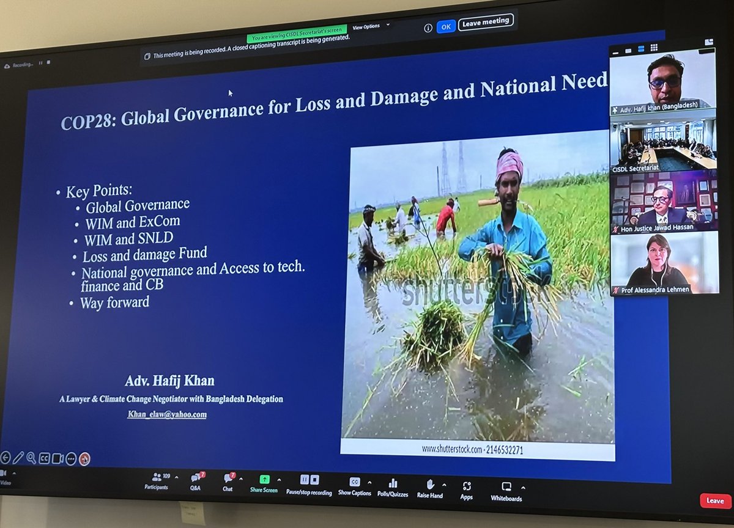The width and height of the screenshot is (734, 528).
Task: Expand the Show Captions options arrow
Action: click(x=369, y=483)
